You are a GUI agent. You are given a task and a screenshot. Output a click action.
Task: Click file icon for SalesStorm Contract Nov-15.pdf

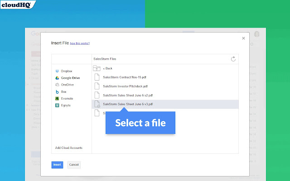click(x=97, y=77)
